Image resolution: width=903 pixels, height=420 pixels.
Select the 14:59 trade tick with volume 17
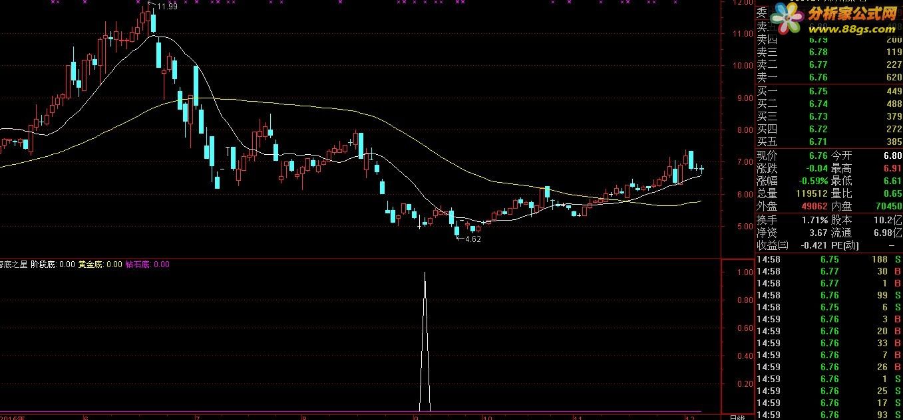(x=828, y=403)
